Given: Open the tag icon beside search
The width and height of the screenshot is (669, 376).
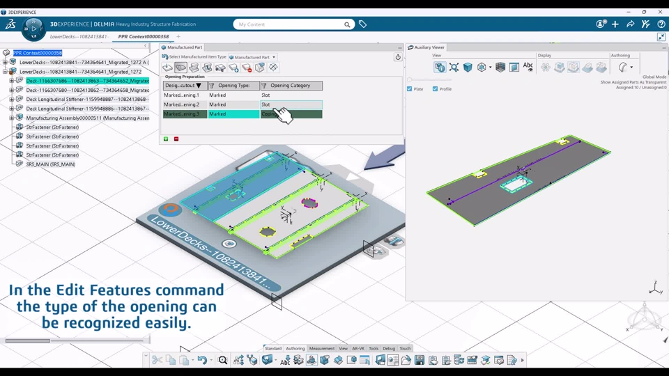Looking at the screenshot, I should pos(362,24).
